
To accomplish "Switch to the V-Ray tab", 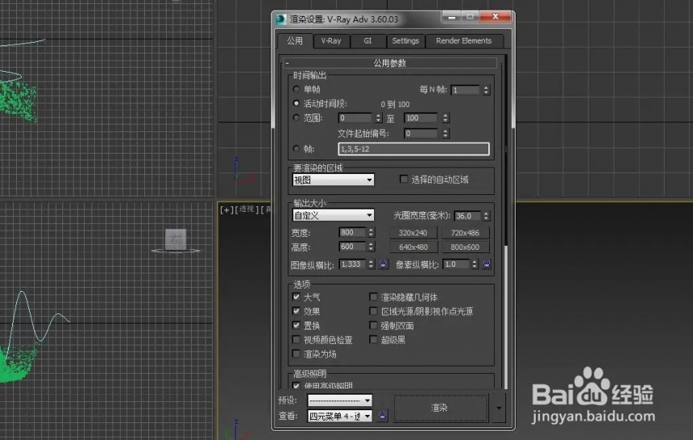I will pyautogui.click(x=331, y=40).
